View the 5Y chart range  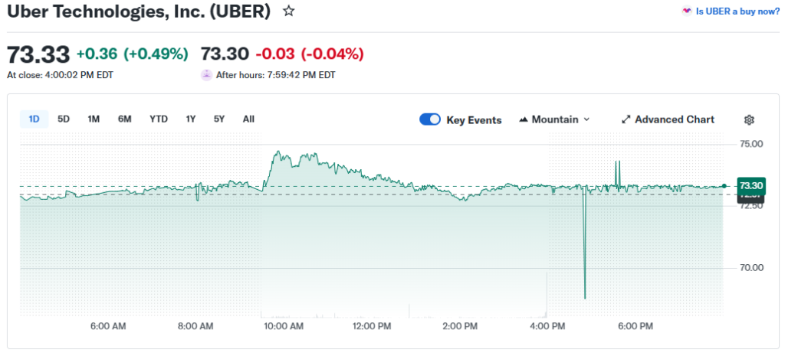point(219,119)
